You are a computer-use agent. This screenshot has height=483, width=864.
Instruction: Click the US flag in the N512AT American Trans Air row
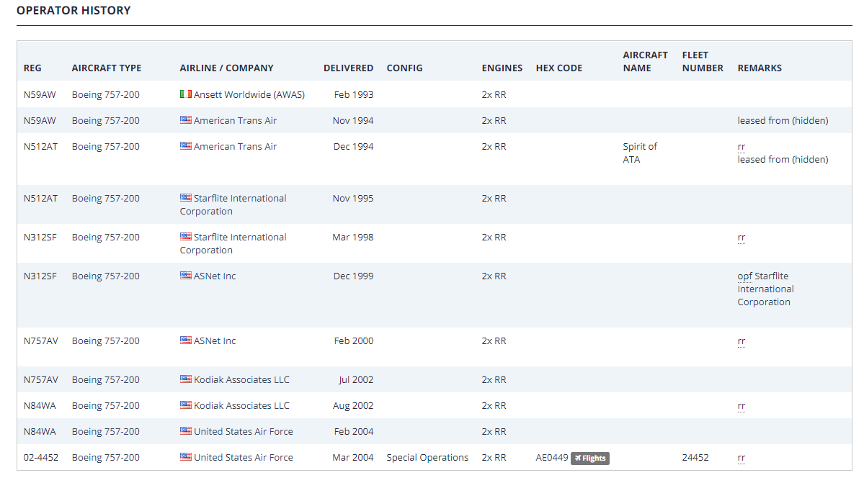186,146
